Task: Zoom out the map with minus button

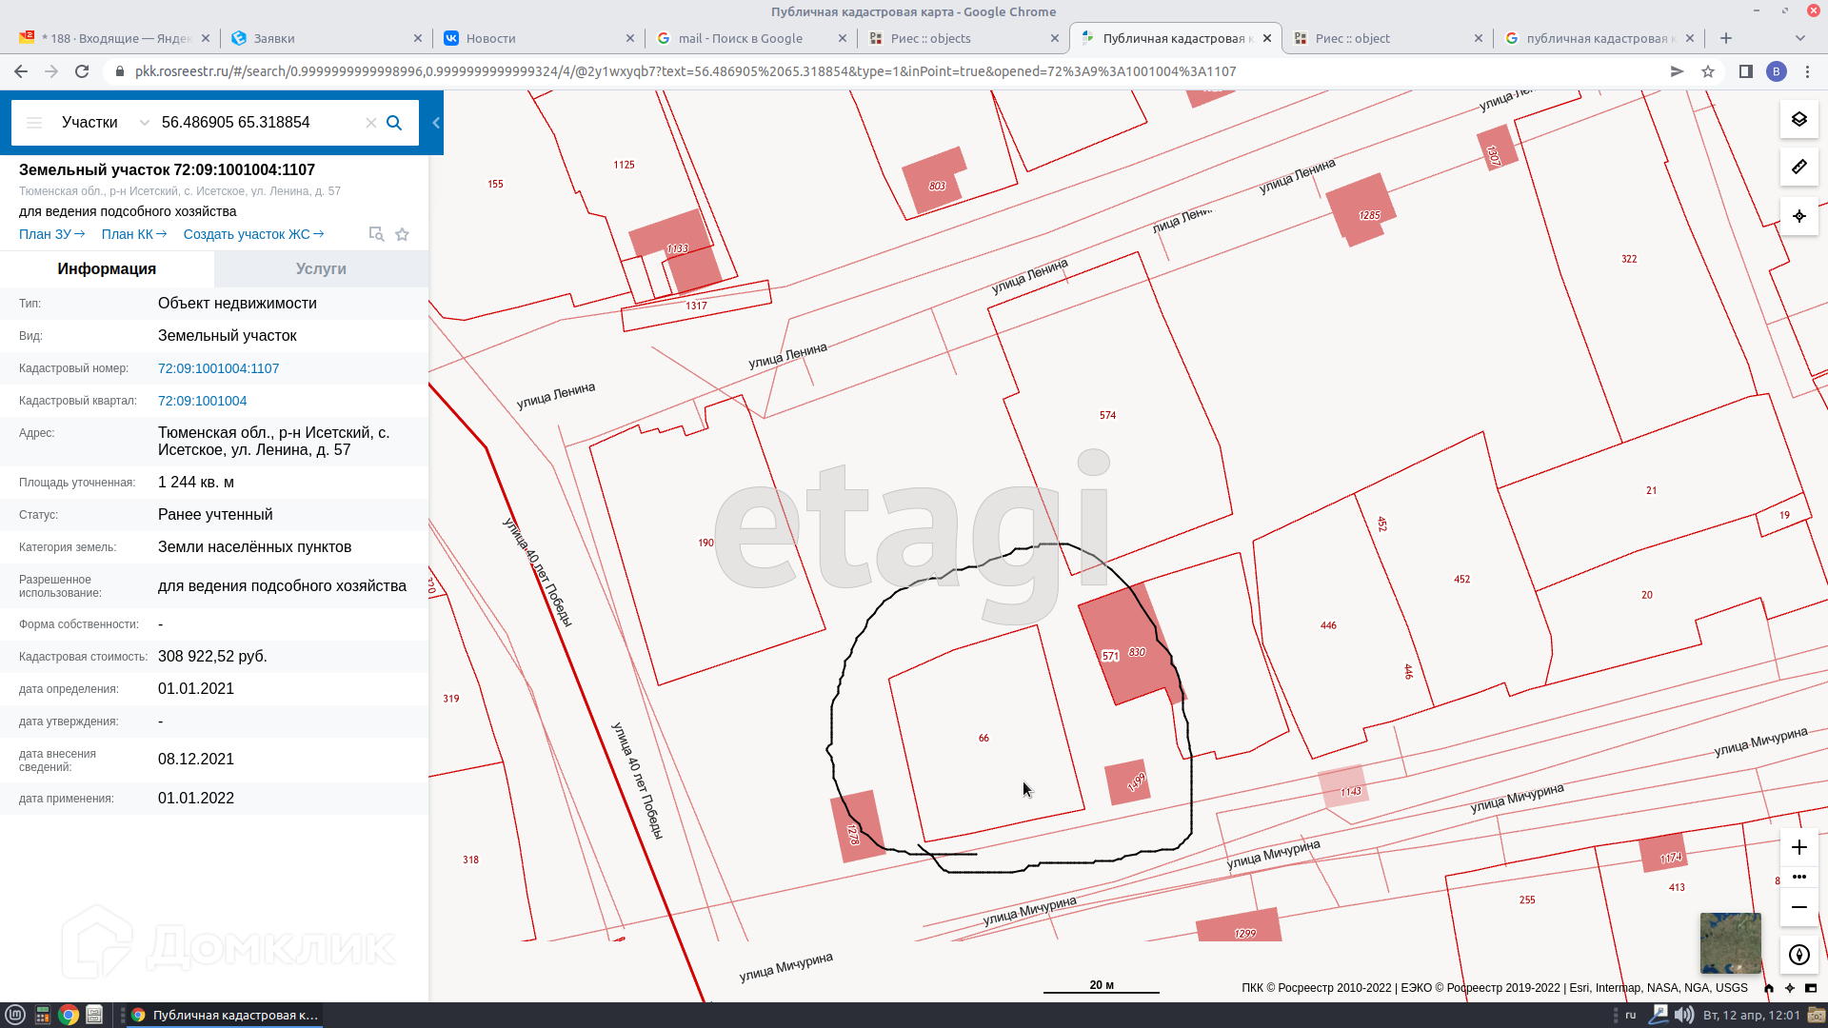Action: point(1798,907)
